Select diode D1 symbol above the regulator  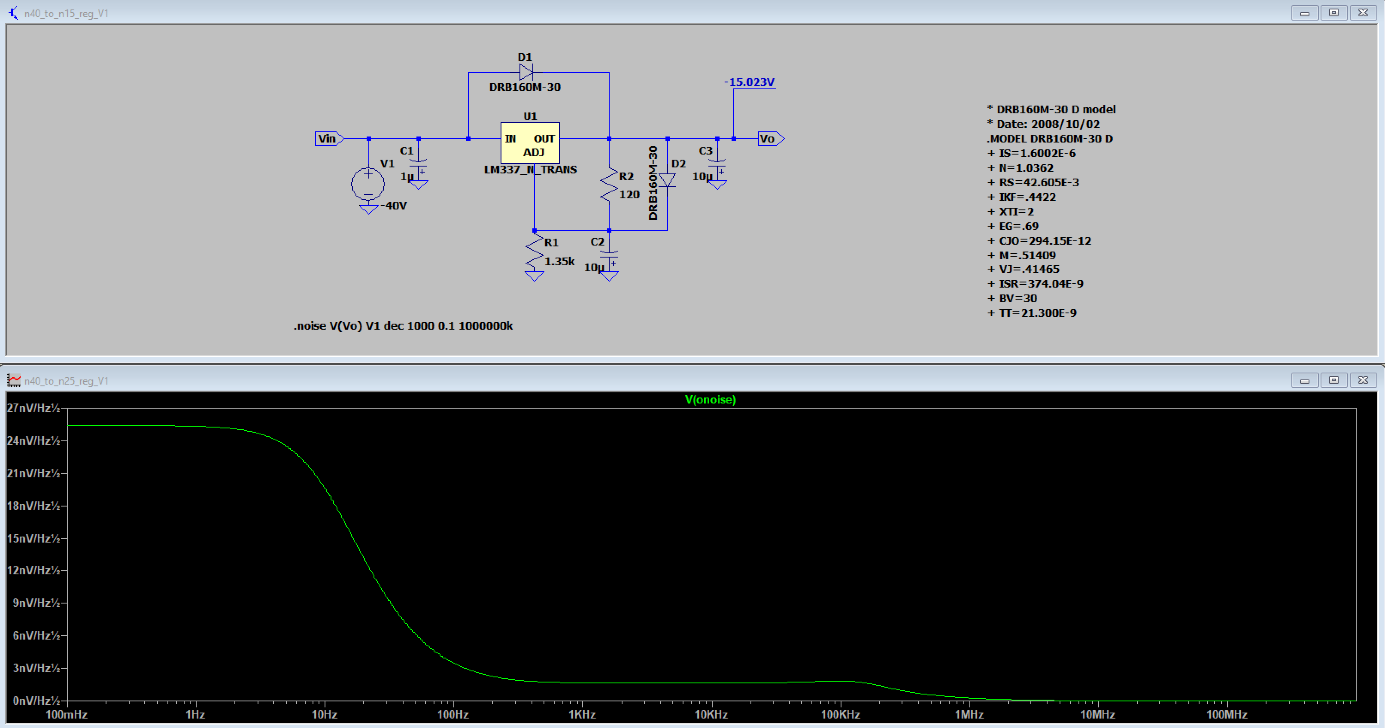pos(526,72)
